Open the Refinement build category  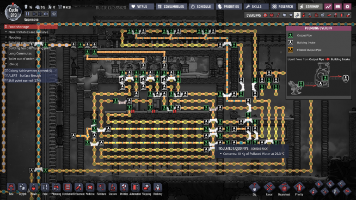click(79, 188)
